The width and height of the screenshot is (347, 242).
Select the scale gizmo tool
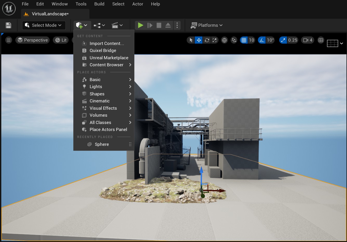pos(214,40)
